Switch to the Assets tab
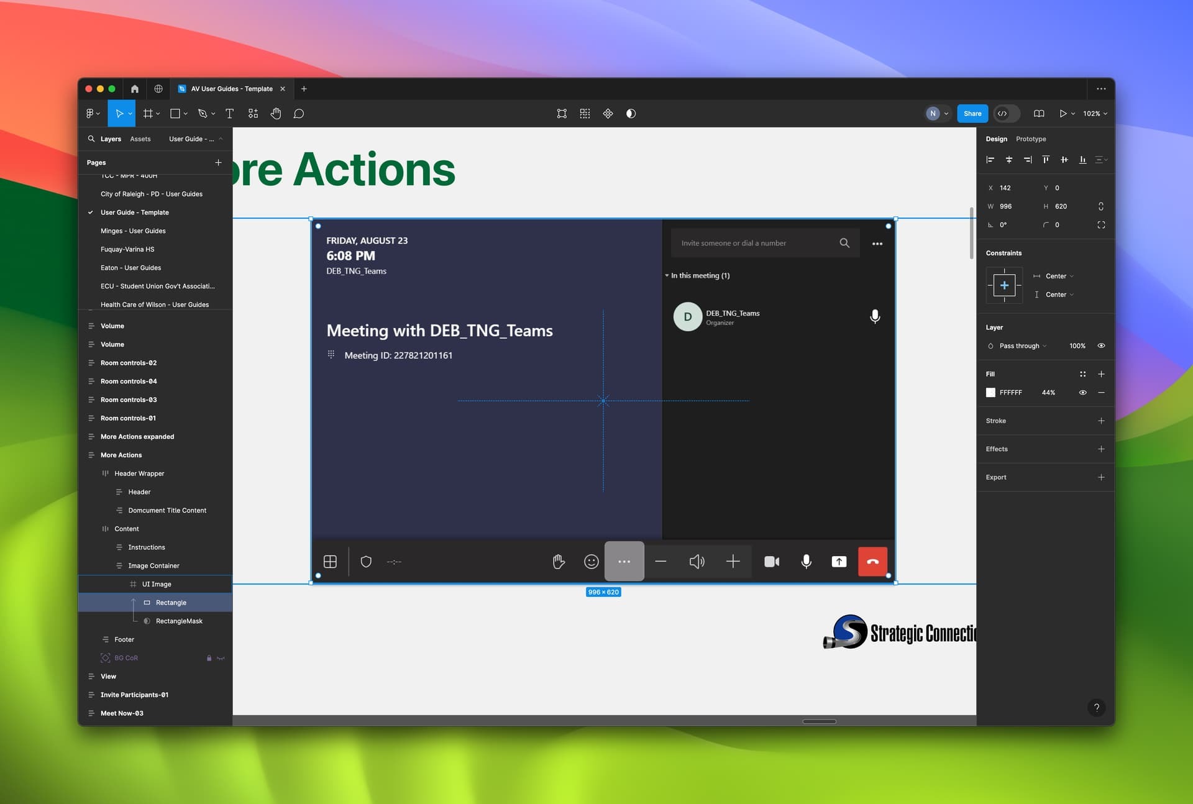 [140, 139]
